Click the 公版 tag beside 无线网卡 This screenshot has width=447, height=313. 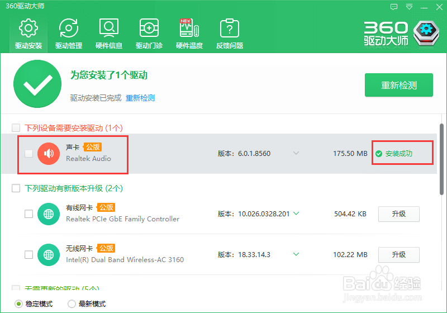[x=106, y=248]
